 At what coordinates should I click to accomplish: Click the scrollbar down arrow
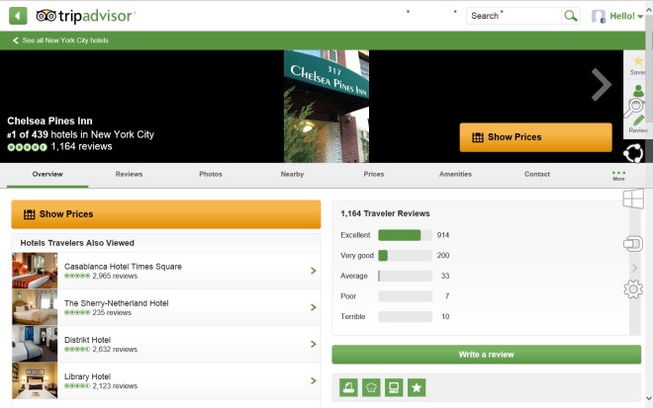click(649, 398)
